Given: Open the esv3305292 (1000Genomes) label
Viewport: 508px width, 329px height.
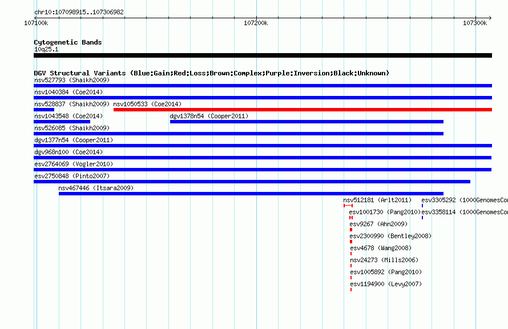Looking at the screenshot, I should (465, 200).
